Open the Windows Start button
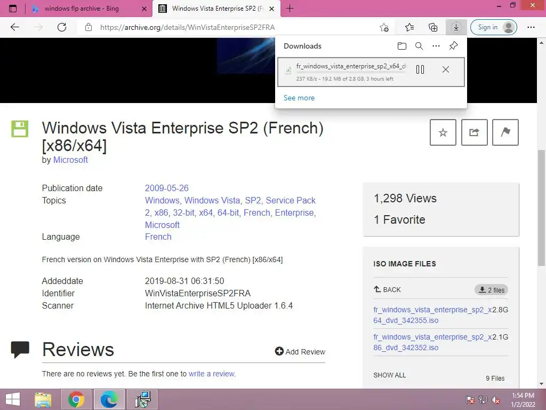Viewport: 546px width, 410px height. (13, 399)
